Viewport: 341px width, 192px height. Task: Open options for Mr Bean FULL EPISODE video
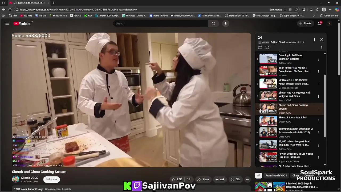(x=318, y=84)
